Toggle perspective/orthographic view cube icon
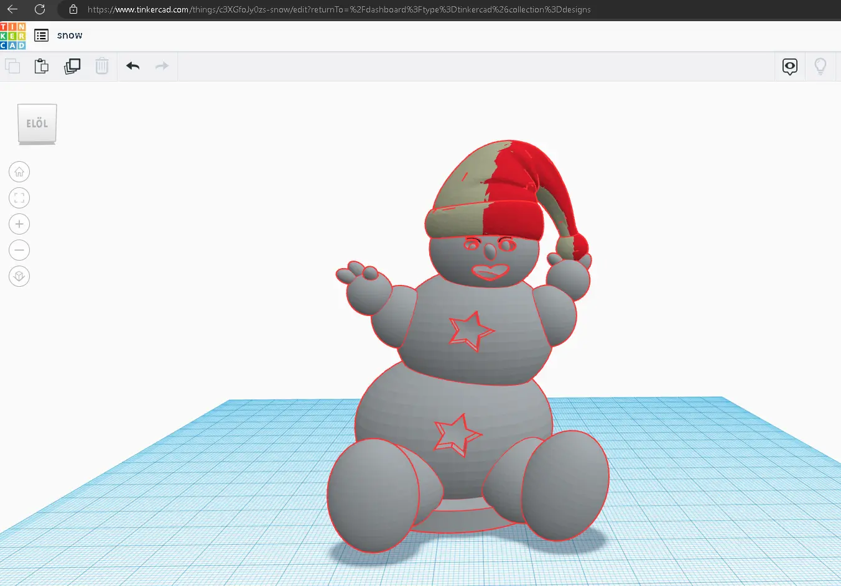The width and height of the screenshot is (841, 586). coord(19,277)
